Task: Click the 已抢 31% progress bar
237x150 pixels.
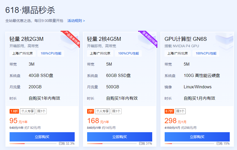Action: tap(112, 144)
